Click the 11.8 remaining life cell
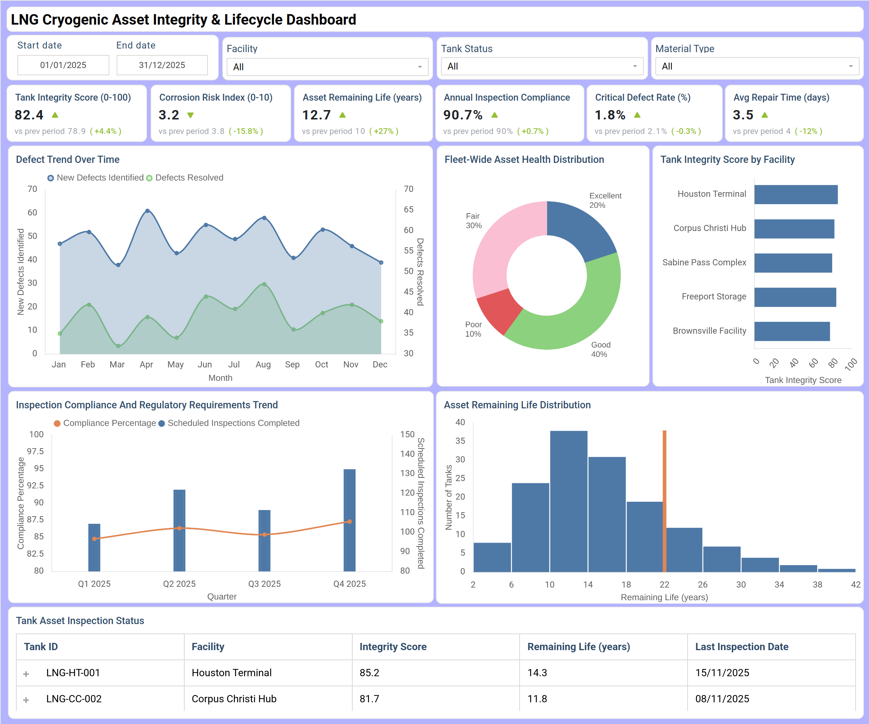This screenshot has height=724, width=869. [x=604, y=699]
